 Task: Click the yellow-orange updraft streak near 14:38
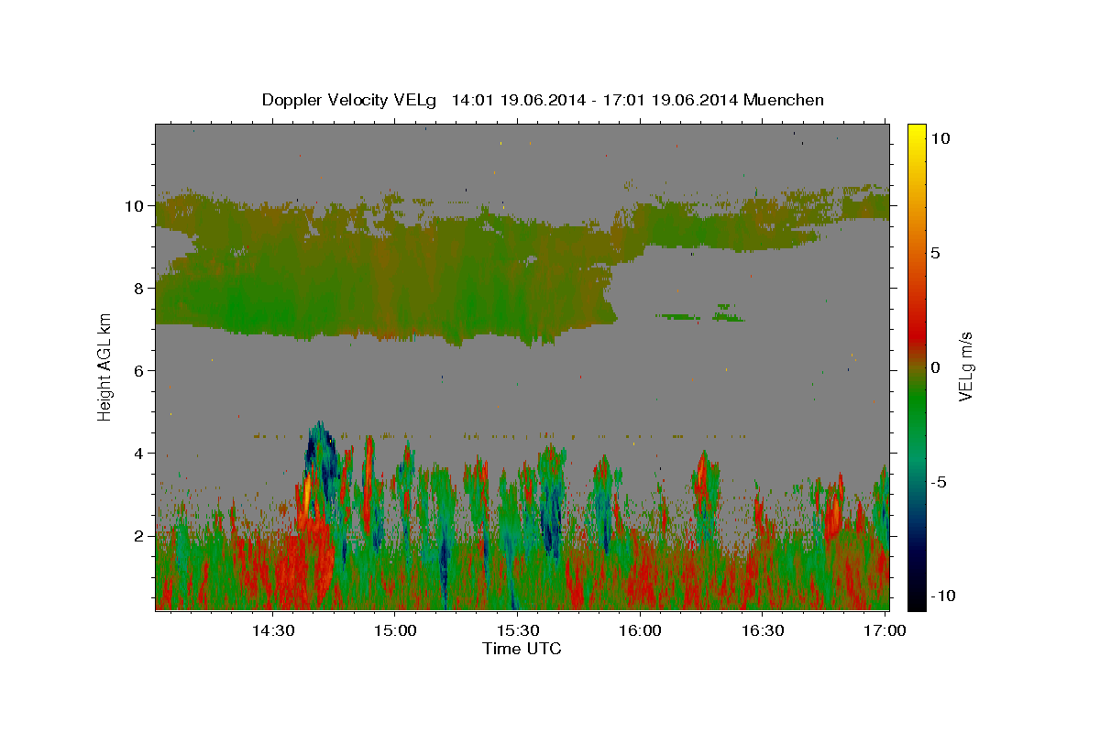coord(306,495)
